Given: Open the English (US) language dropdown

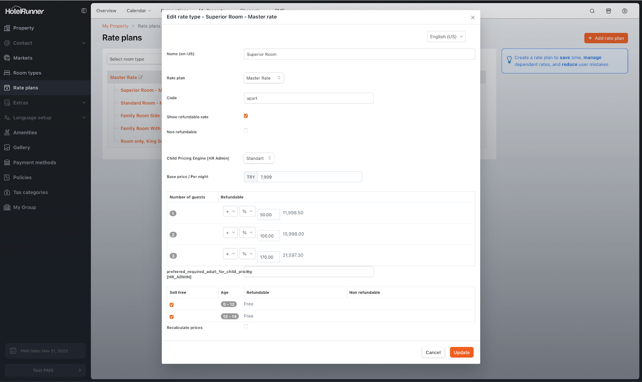Looking at the screenshot, I should [446, 37].
